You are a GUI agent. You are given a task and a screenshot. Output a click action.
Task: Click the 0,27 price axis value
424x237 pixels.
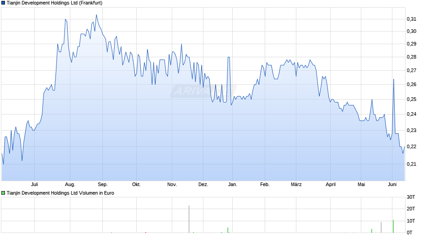tap(411, 71)
